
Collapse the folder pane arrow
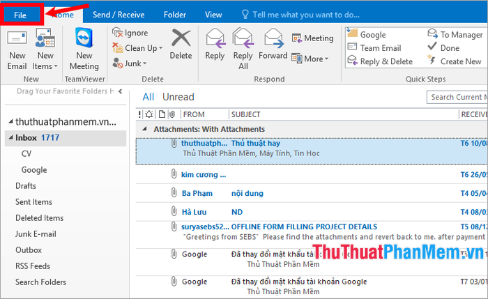[121, 91]
